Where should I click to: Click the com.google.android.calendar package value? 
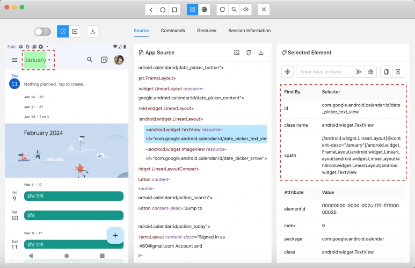tap(353, 239)
